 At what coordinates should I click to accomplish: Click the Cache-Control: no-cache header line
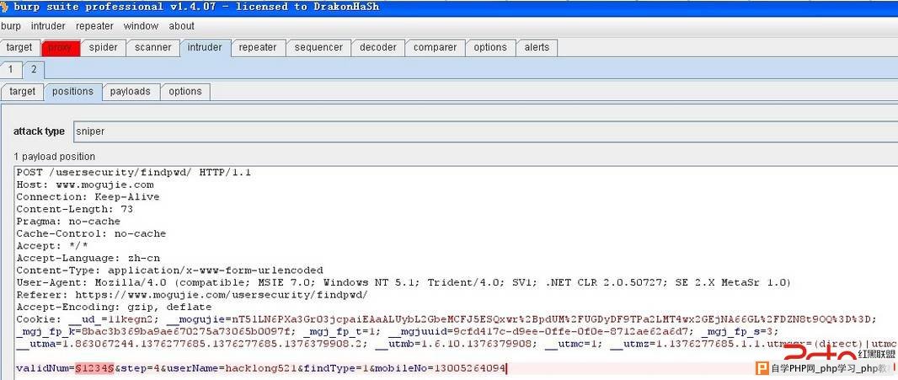91,234
